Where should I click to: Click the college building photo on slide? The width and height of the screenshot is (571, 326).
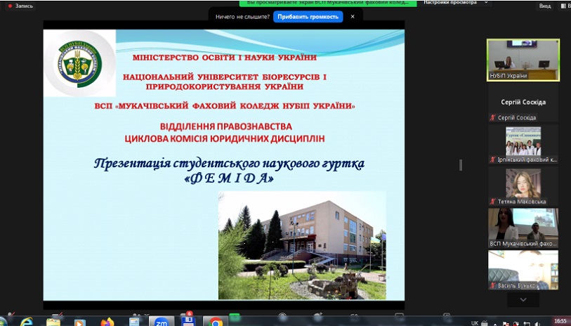[302, 245]
